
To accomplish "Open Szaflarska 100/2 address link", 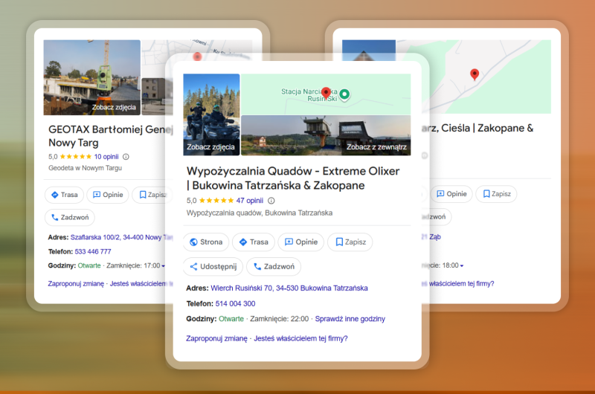I will click(x=121, y=237).
